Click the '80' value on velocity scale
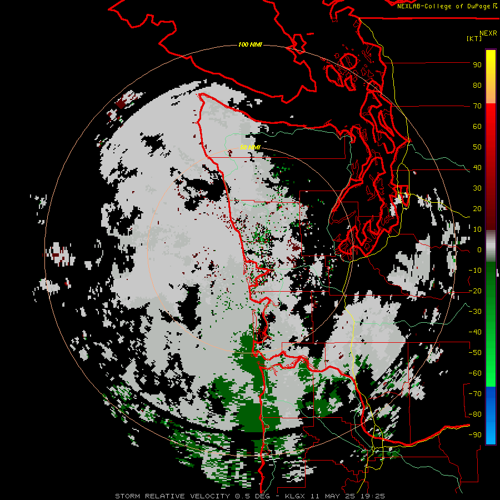 coord(477,86)
